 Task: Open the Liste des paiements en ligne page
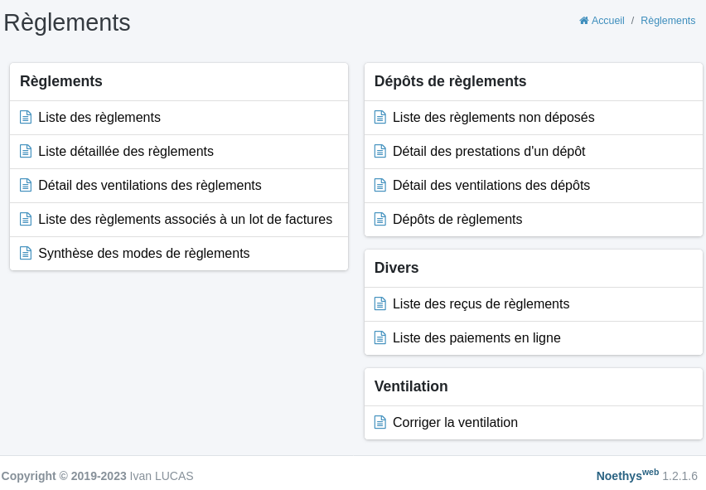(x=476, y=337)
